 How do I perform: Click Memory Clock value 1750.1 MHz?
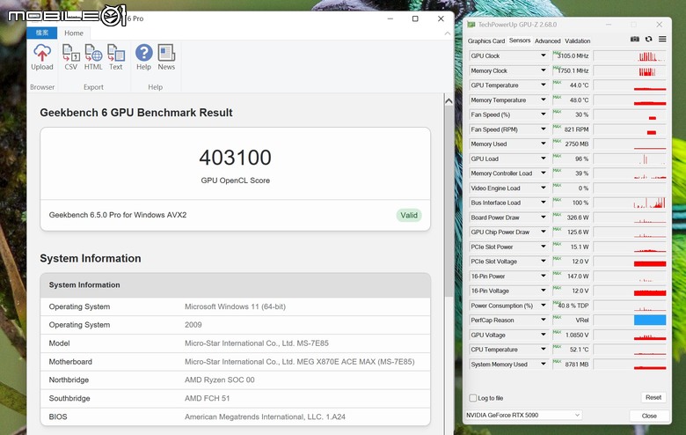pos(573,70)
